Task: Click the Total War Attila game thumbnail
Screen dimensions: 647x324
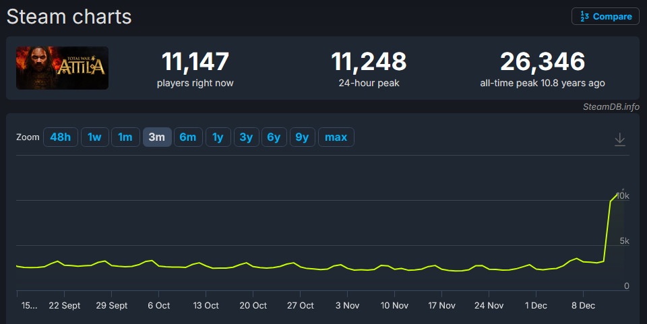Action: (62, 68)
